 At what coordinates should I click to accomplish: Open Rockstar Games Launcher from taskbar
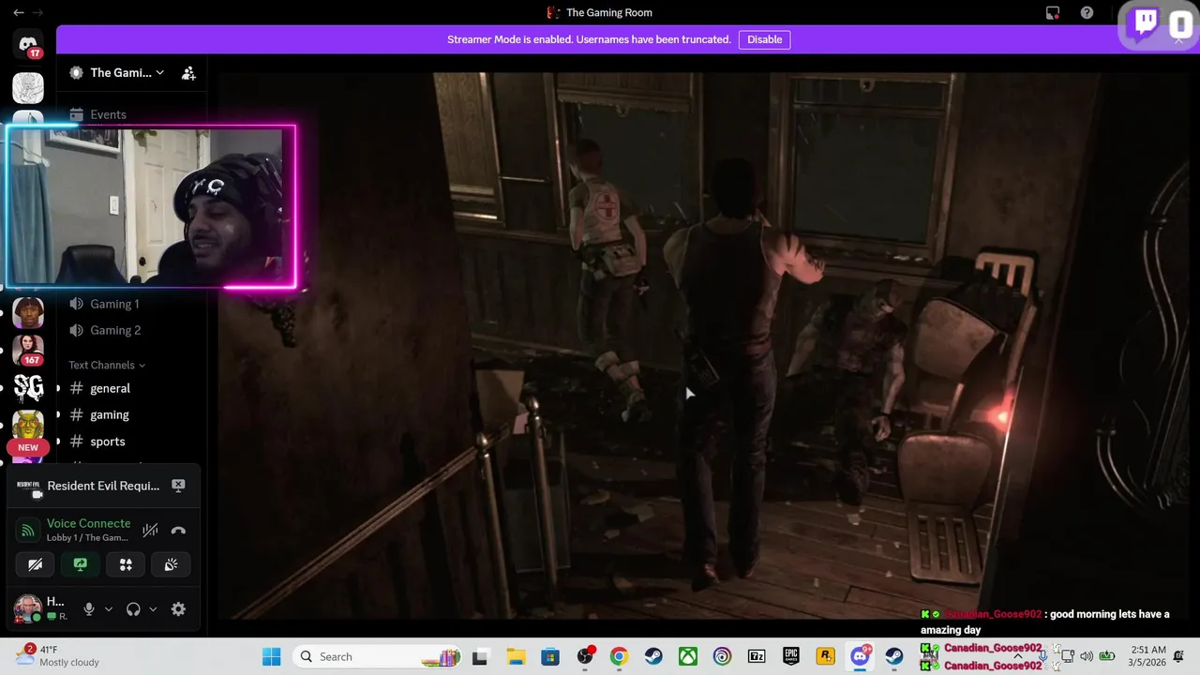pyautogui.click(x=825, y=656)
